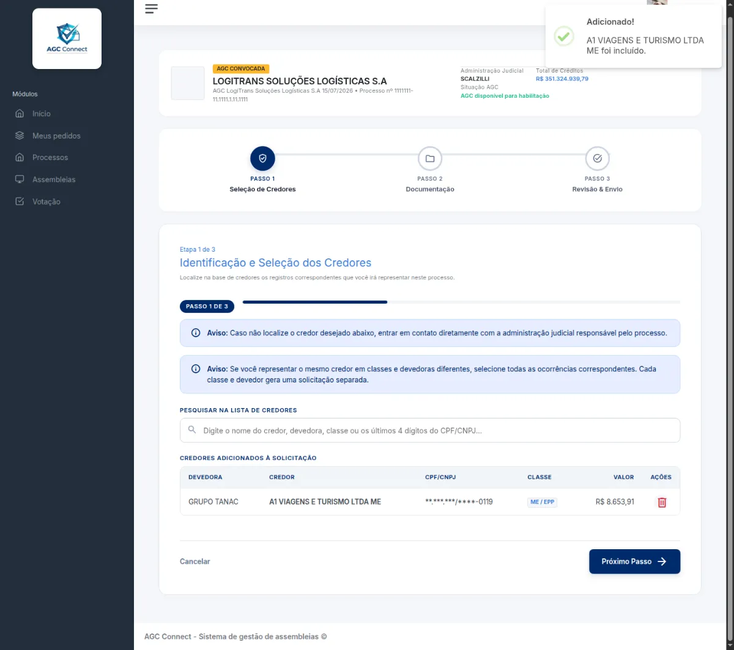Viewport: 734px width, 650px height.
Task: Click AGC disponível para habilitação status
Action: pos(505,96)
